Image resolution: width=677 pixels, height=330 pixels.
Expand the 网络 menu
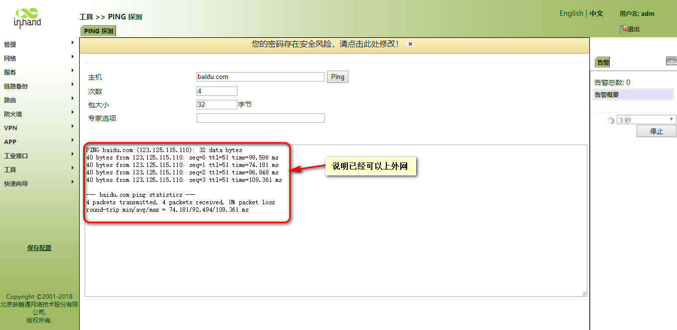coord(10,58)
